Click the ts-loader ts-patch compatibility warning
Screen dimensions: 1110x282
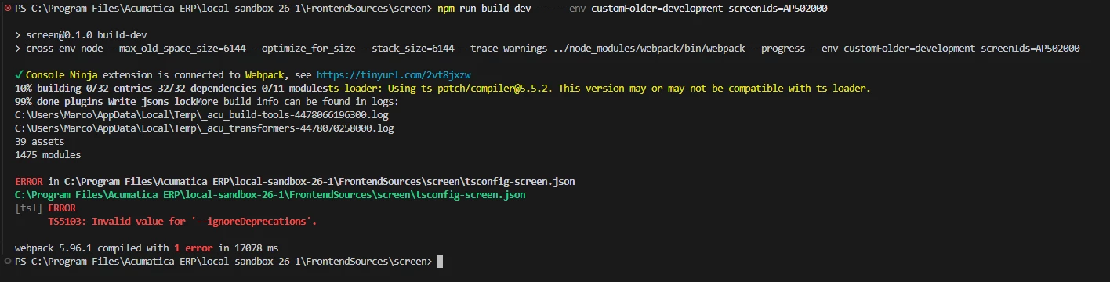pos(600,89)
